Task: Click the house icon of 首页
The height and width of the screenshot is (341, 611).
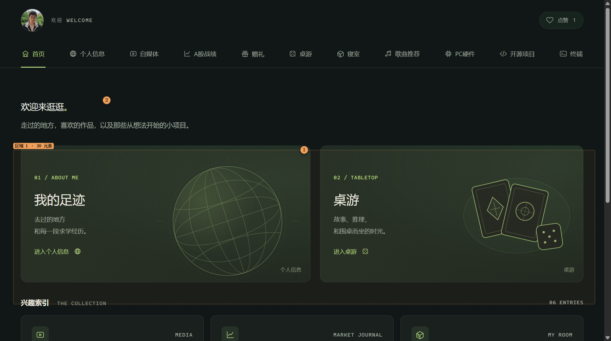Action: (26, 54)
